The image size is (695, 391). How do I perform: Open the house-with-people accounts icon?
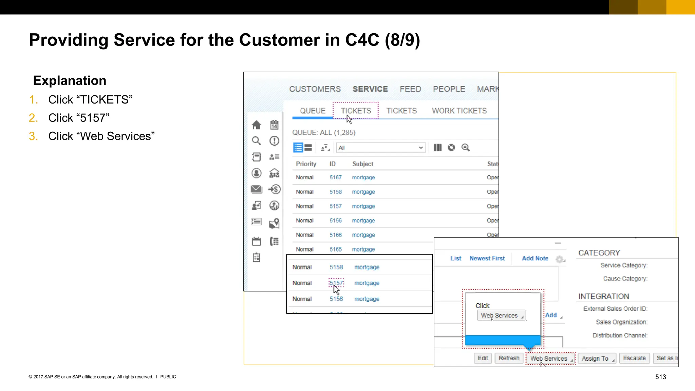click(274, 173)
